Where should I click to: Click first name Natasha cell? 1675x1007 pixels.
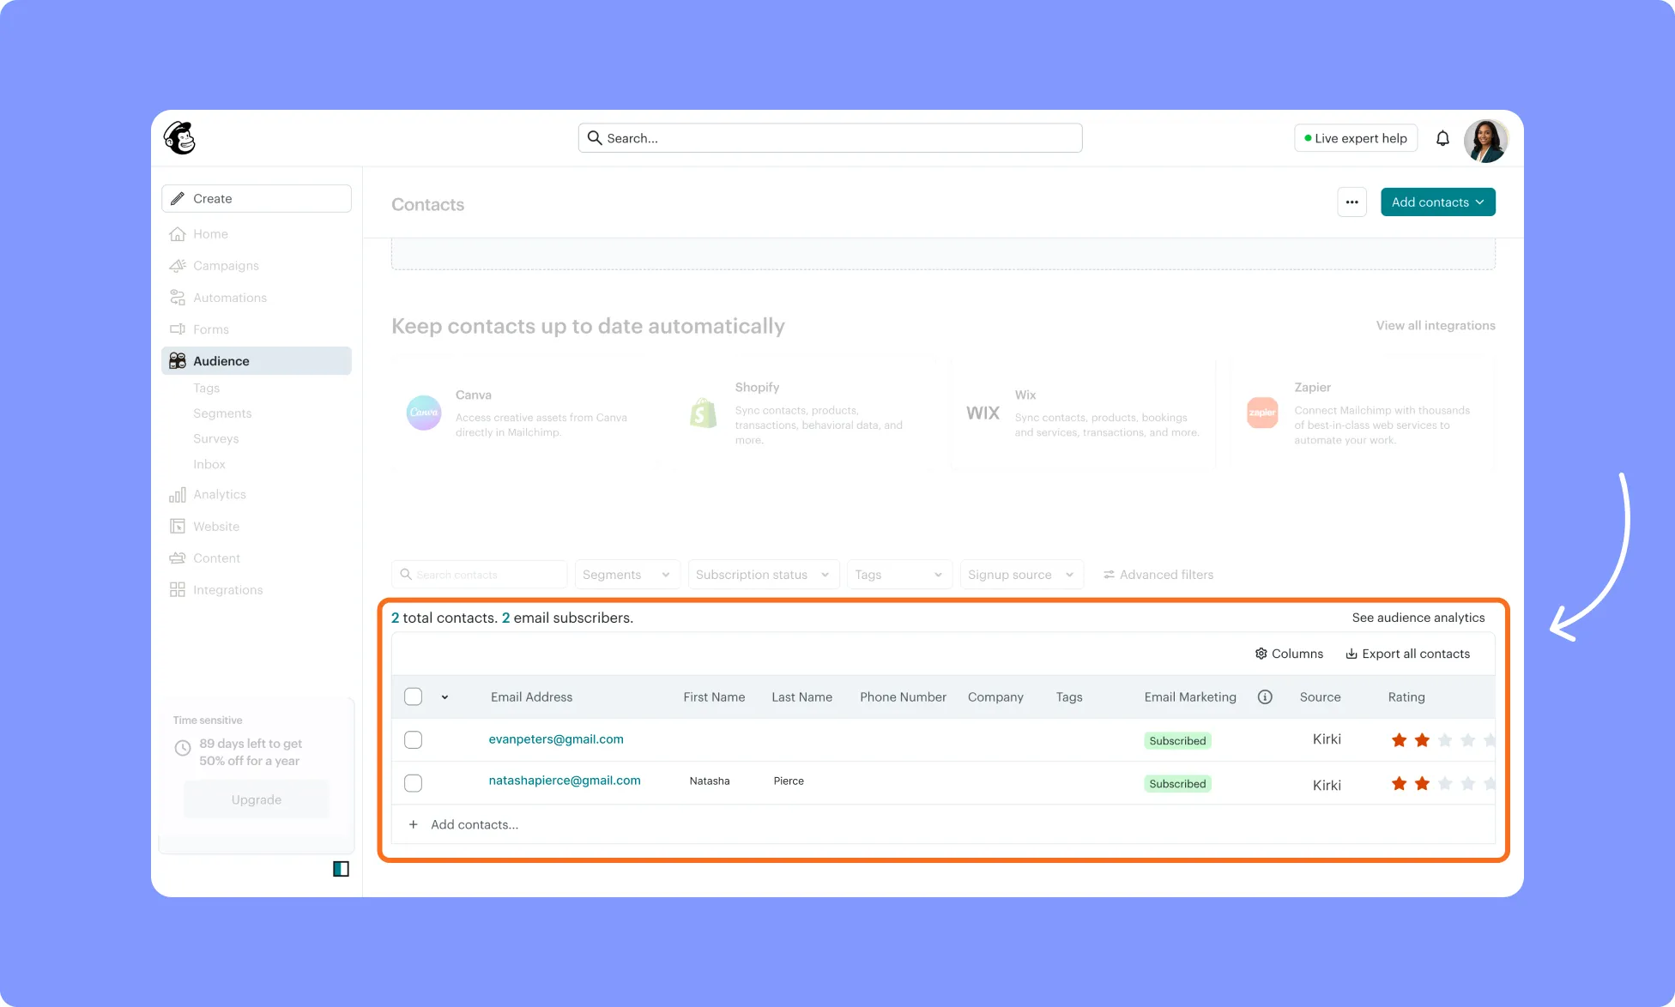click(x=709, y=781)
